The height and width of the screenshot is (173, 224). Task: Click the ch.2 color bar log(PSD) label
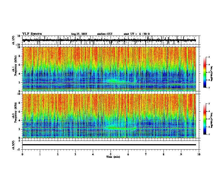[x=212, y=120]
